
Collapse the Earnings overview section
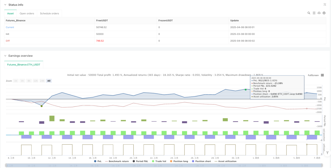click(x=5, y=56)
